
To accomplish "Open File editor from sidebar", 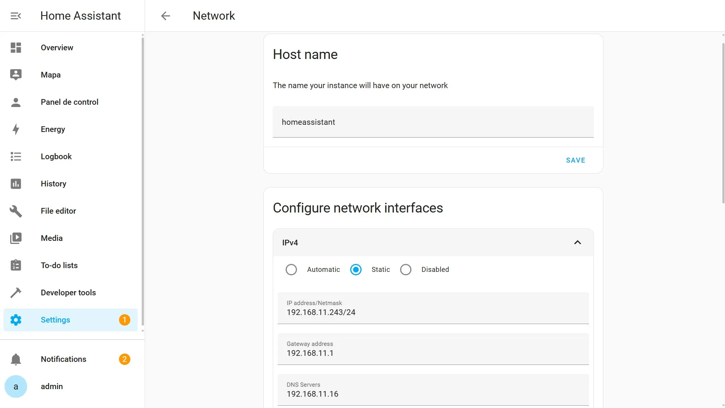I will tap(70, 211).
